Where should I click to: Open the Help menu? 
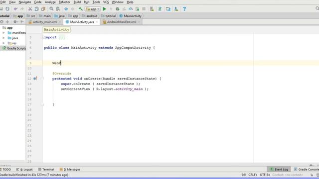point(130,2)
